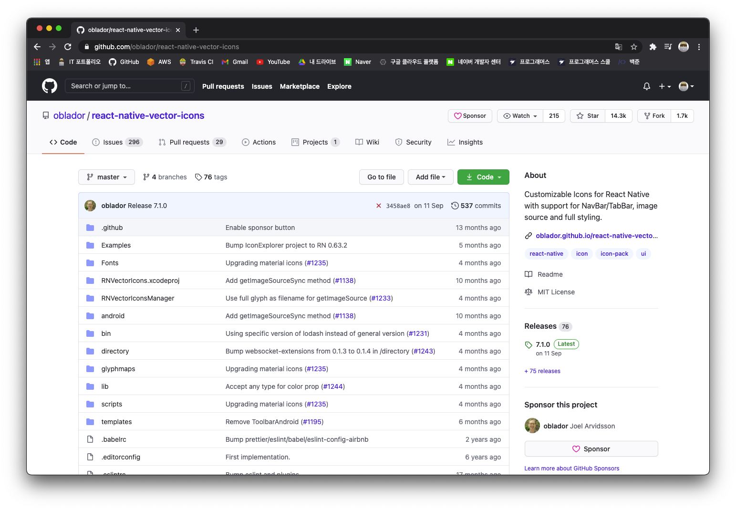Open a new browser tab with plus icon

click(x=196, y=30)
